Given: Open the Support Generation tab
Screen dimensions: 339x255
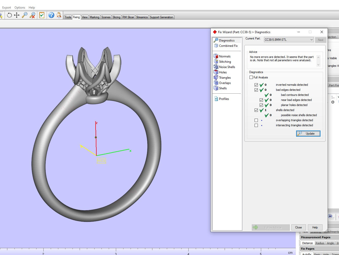Looking at the screenshot, I should click(x=161, y=17).
